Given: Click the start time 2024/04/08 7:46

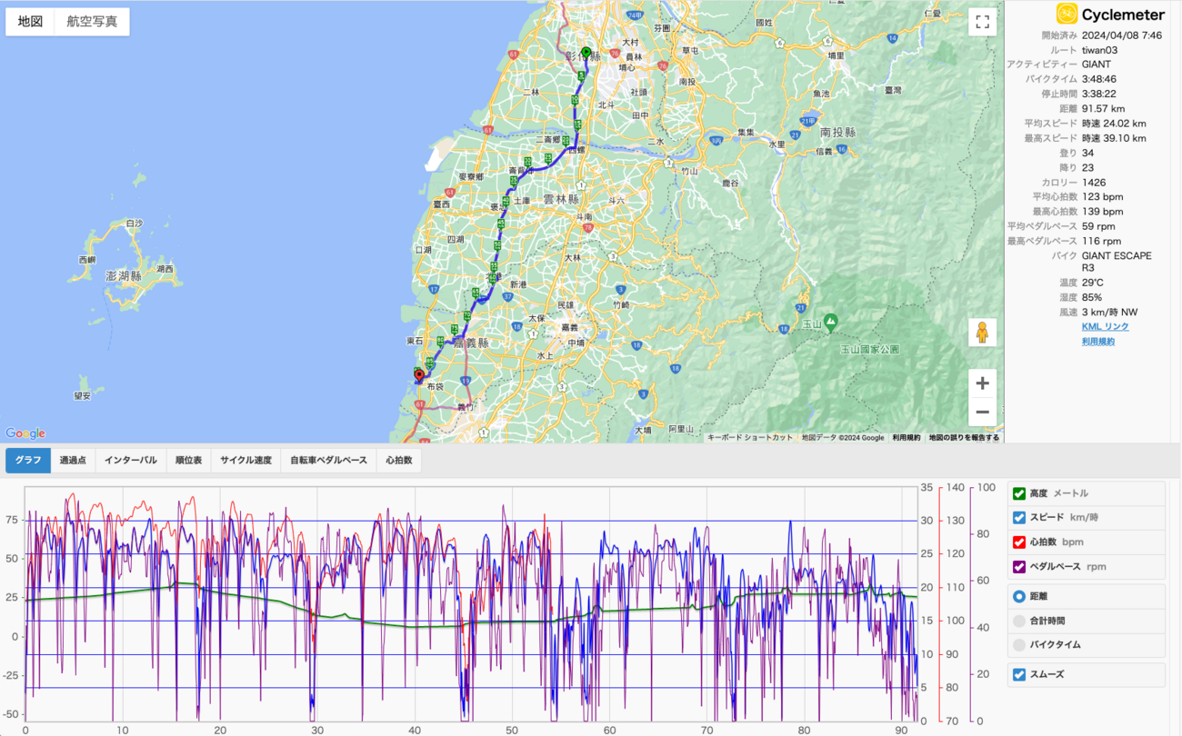Looking at the screenshot, I should click(x=1122, y=35).
